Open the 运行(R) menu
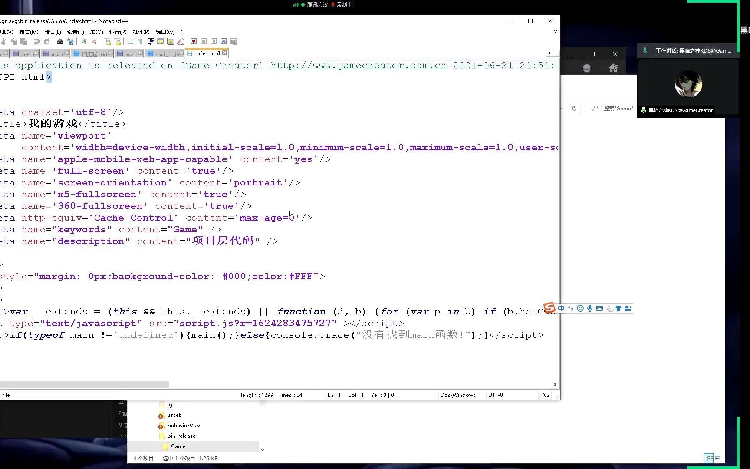The width and height of the screenshot is (750, 469). [x=118, y=32]
